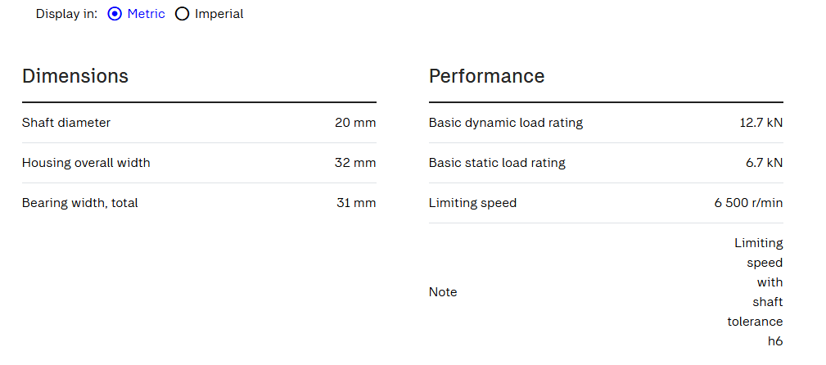Click the 32 mm housing width value

click(x=355, y=163)
